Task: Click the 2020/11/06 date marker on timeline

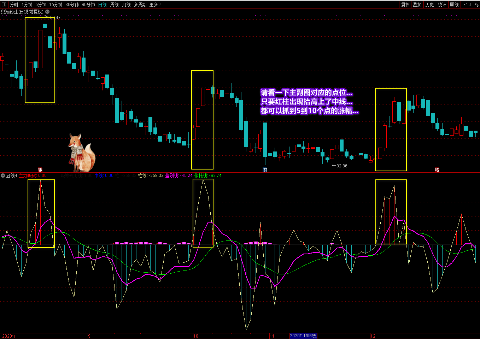Action: tap(303, 336)
